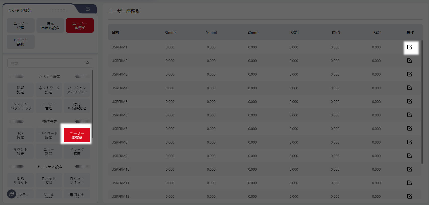Select the highlighted ユーザー座標系 tile in 操作設定
This screenshot has width=429, height=205.
click(77, 135)
